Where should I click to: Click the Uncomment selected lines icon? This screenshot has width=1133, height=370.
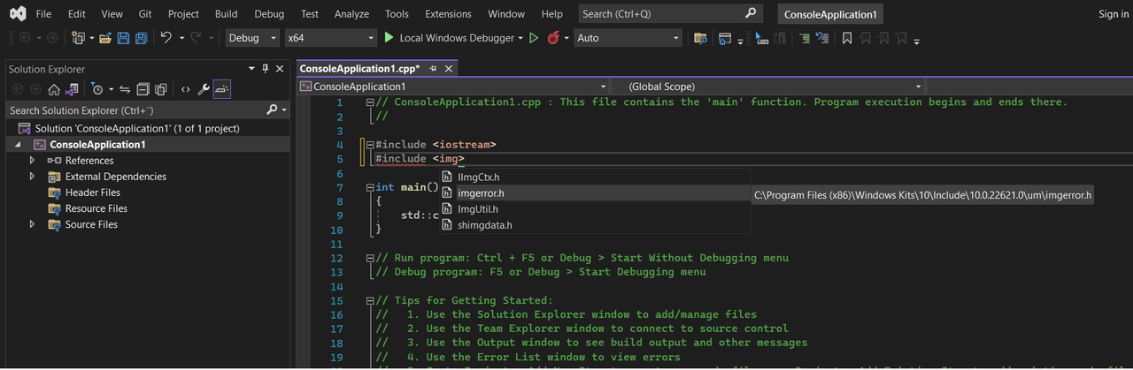pos(822,38)
